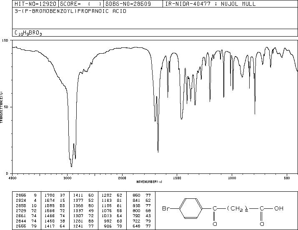Select the 1411 peak table entry
Viewport: 298px width, 230px height.
tap(83, 195)
